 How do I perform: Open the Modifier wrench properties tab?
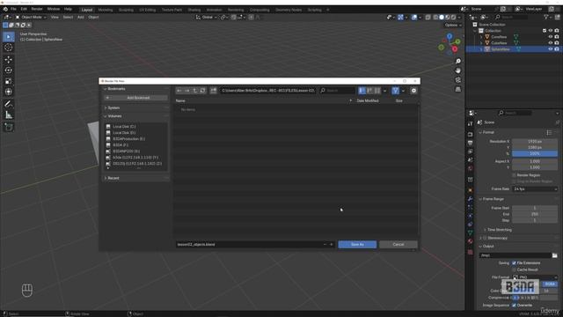[x=470, y=199]
